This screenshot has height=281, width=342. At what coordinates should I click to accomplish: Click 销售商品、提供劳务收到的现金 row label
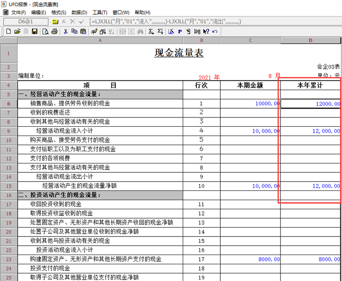pyautogui.click(x=70, y=103)
